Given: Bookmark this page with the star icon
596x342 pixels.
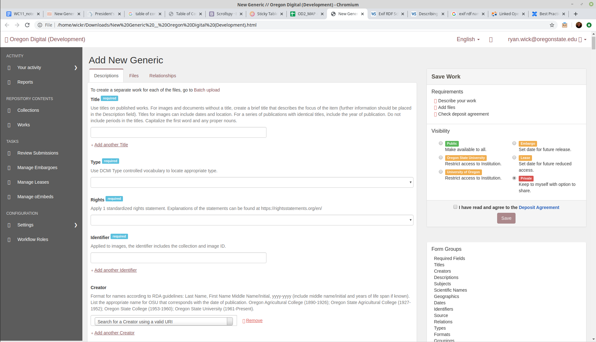Looking at the screenshot, I should click(x=552, y=25).
